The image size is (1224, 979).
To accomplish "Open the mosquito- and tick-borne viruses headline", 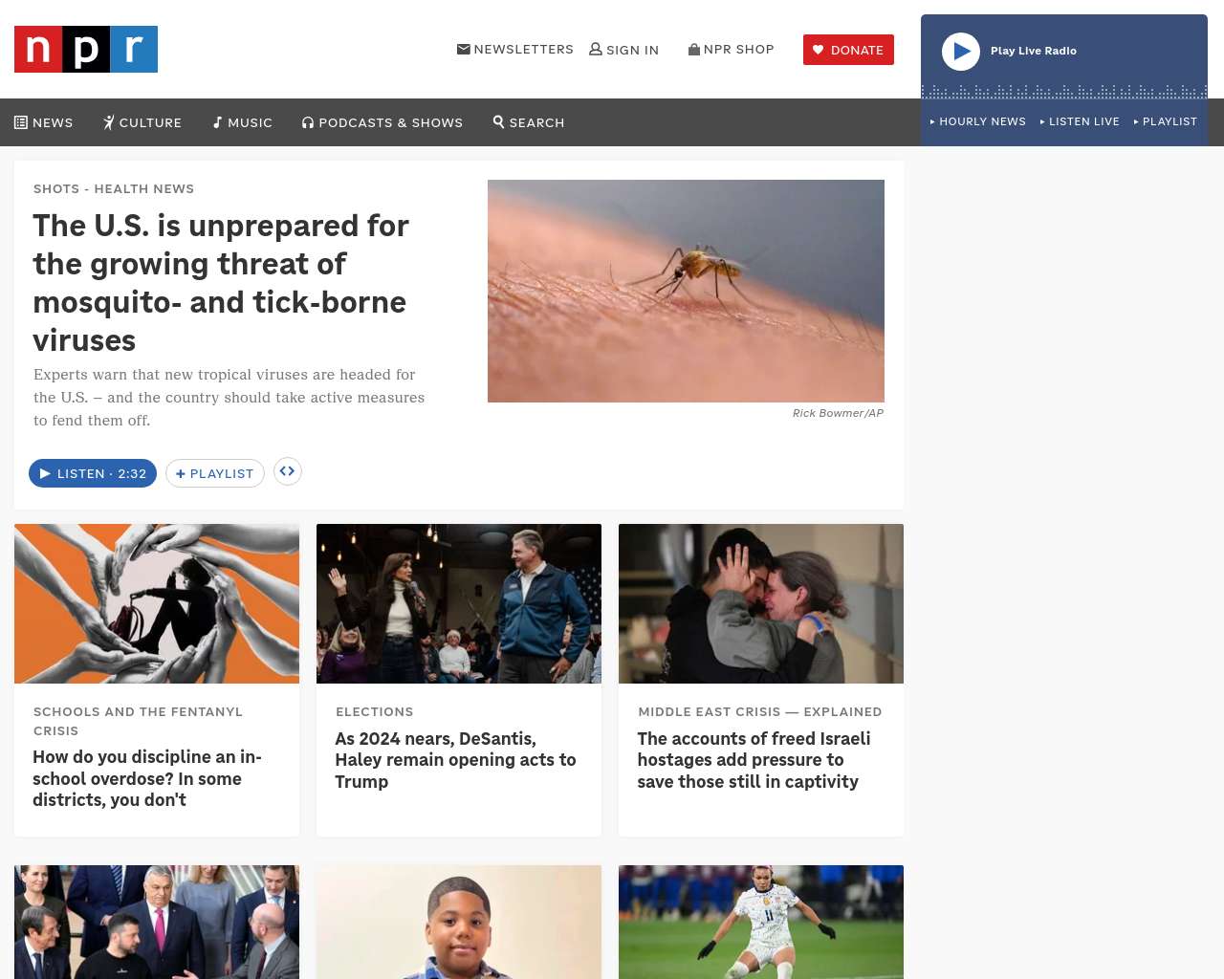I will click(x=221, y=283).
